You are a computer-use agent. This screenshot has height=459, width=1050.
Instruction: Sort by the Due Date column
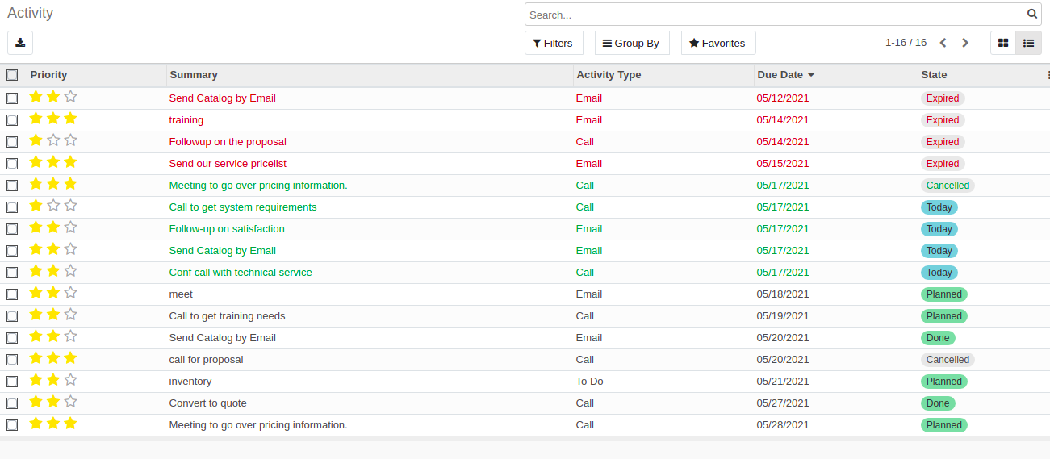780,74
